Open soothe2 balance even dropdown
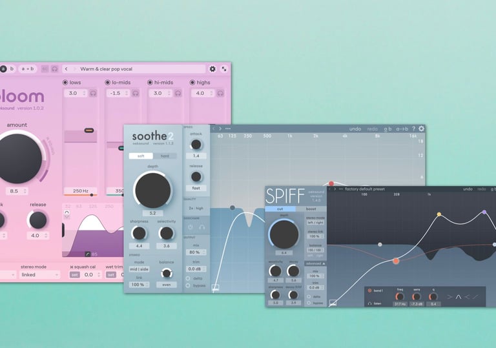496x348 pixels. 167,285
